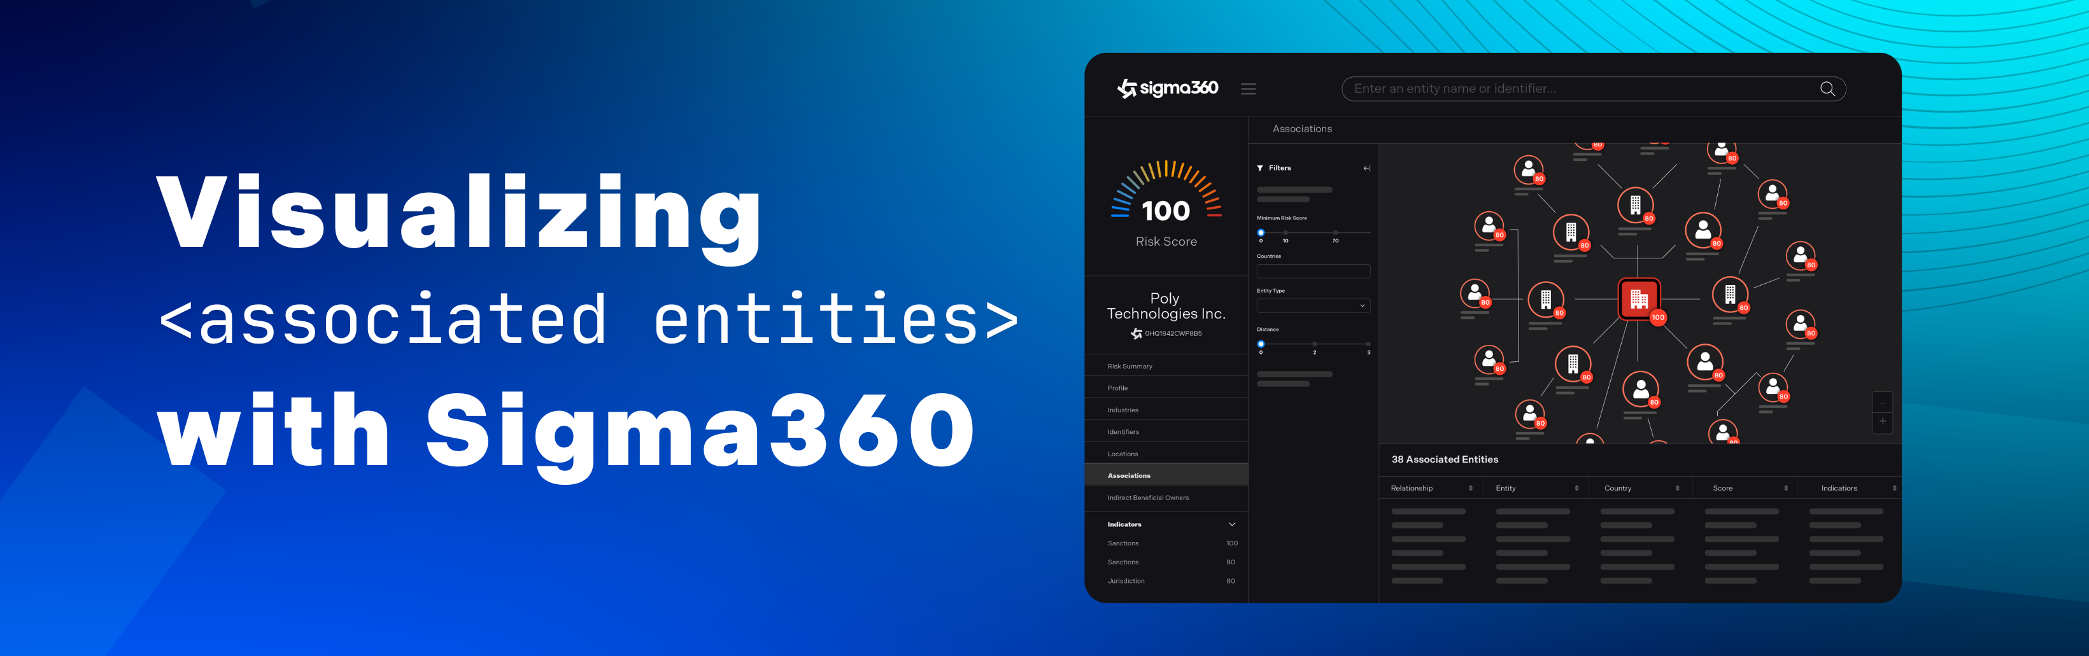Collapse the Indicators section chevron

(1232, 525)
